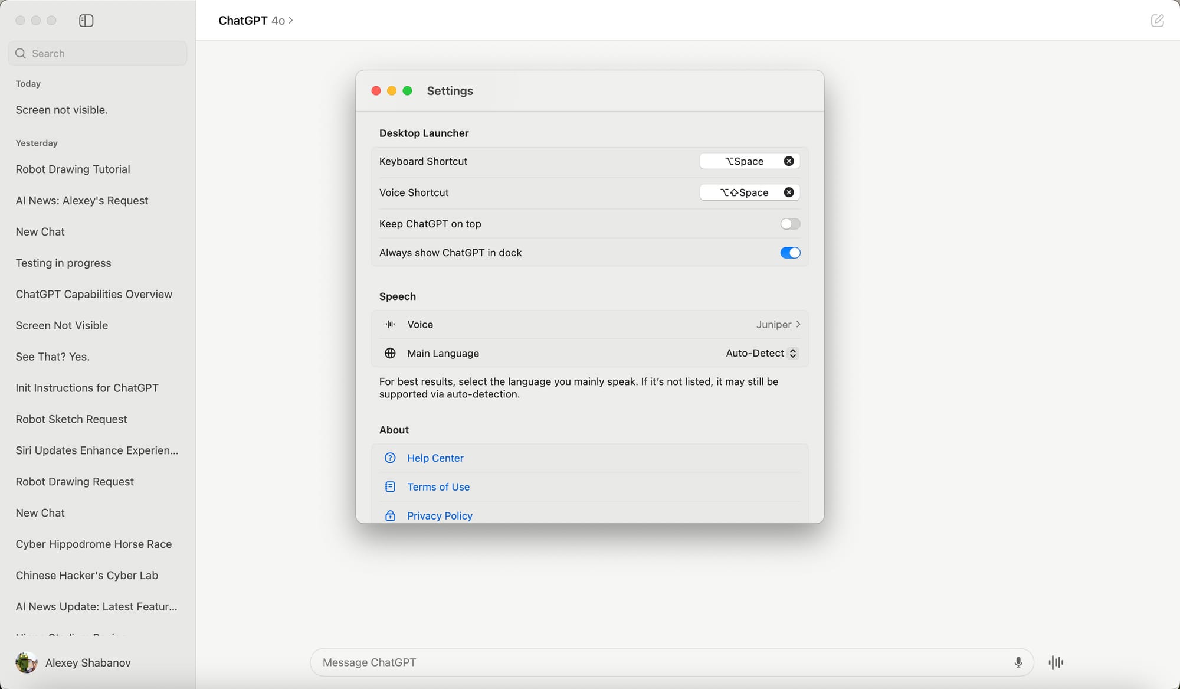Change Main Language from Auto-Detect

[761, 353]
